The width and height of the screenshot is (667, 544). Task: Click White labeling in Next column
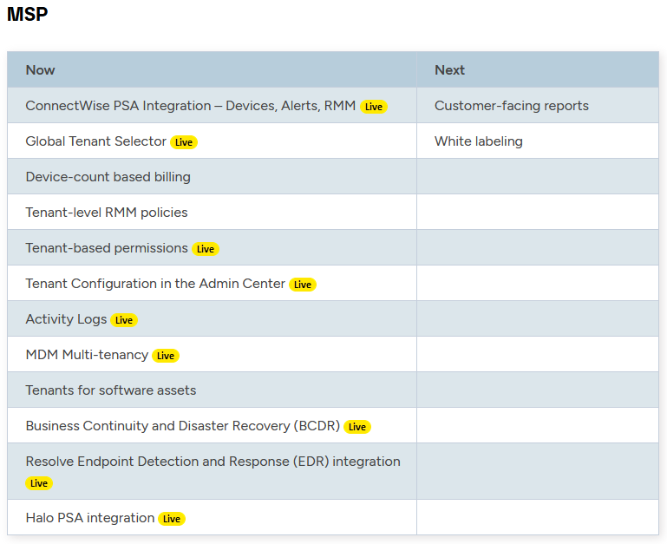tap(479, 141)
